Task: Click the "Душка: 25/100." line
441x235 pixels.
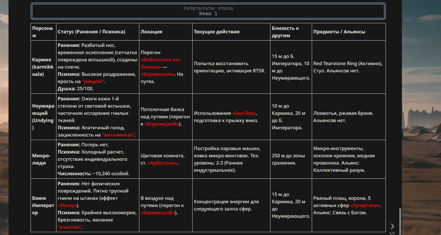Action: (x=76, y=89)
